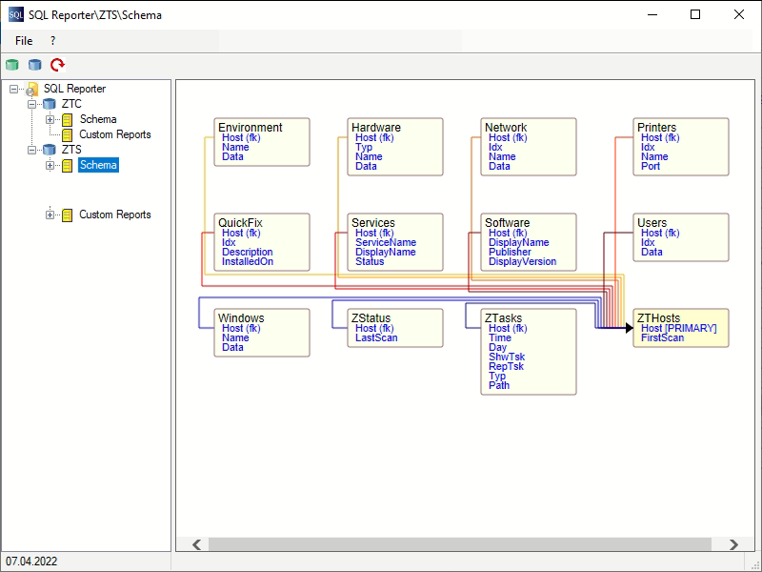Click the blue database toolbar icon
This screenshot has height=572, width=762.
tap(35, 65)
